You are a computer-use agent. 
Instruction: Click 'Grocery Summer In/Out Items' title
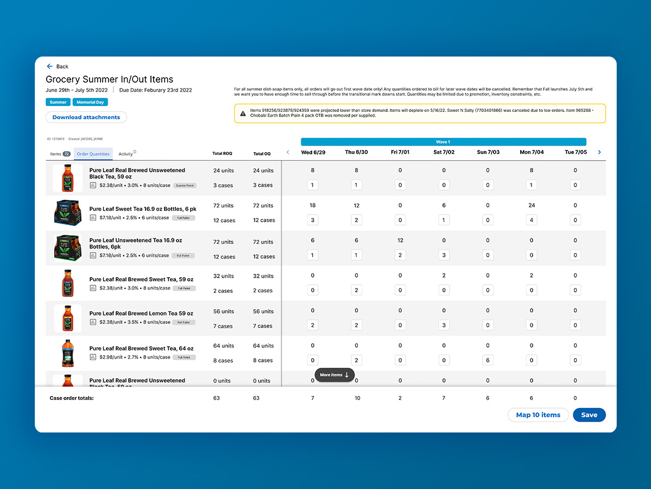[x=109, y=79]
